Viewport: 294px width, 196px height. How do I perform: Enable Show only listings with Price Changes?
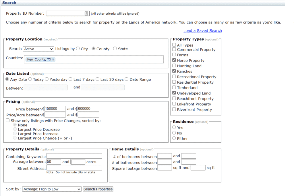(7, 120)
